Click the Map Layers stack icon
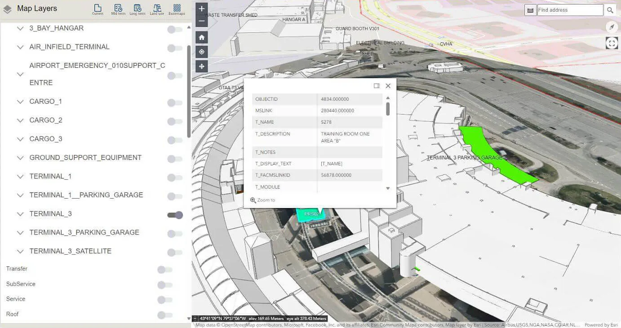 click(x=8, y=9)
